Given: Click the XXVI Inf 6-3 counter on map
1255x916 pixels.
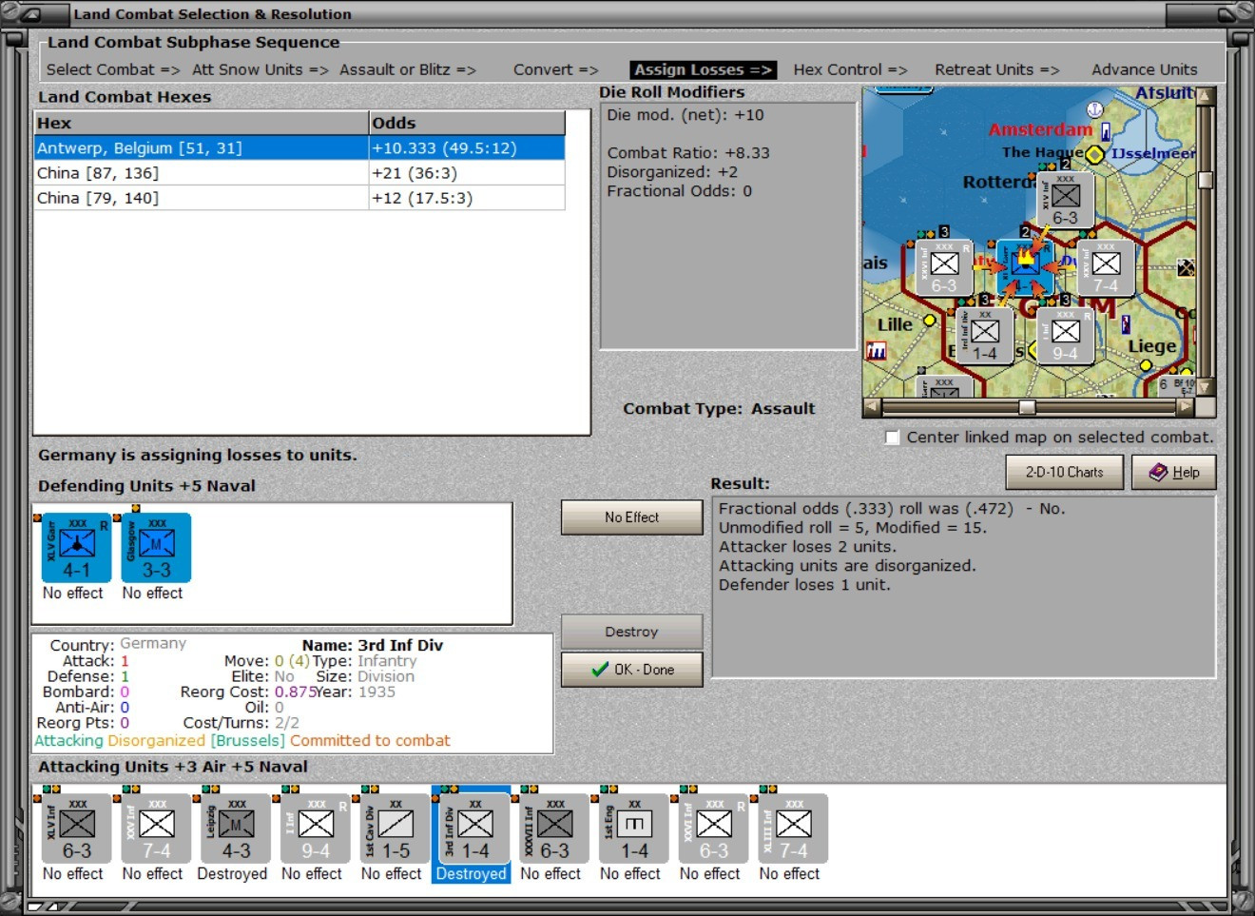Looking at the screenshot, I should pyautogui.click(x=944, y=268).
